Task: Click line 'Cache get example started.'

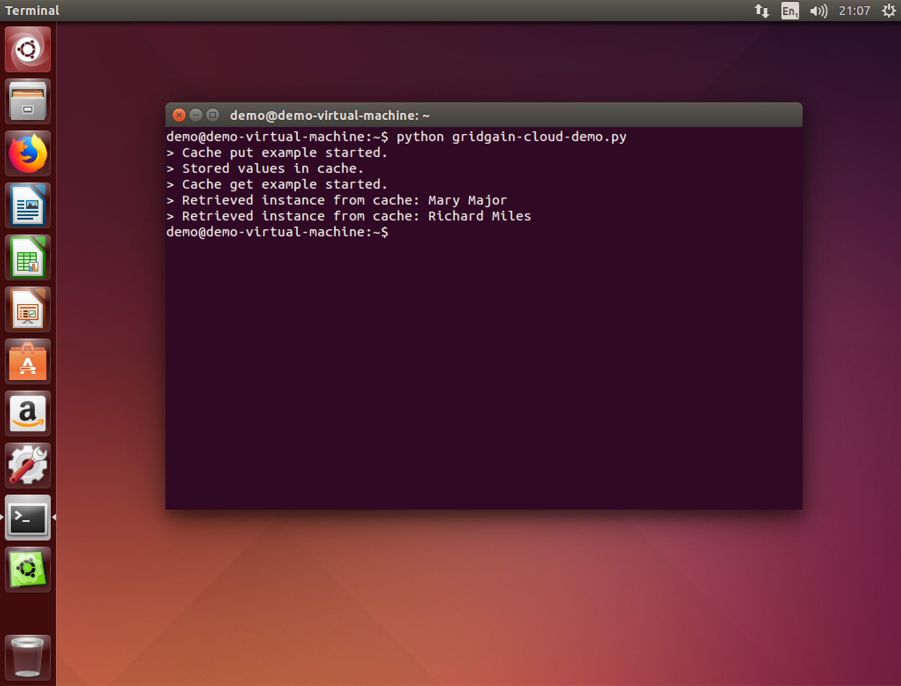Action: 285,185
